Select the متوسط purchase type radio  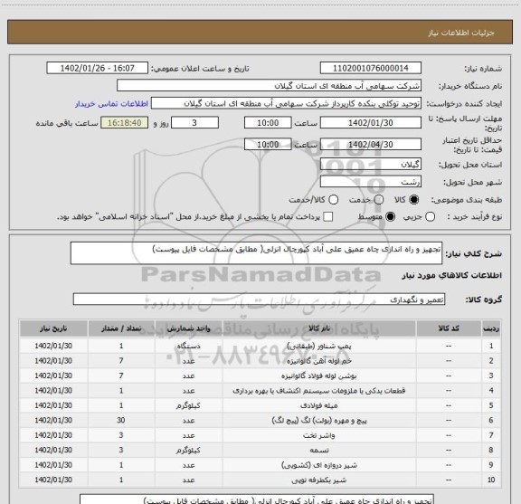pyautogui.click(x=390, y=217)
